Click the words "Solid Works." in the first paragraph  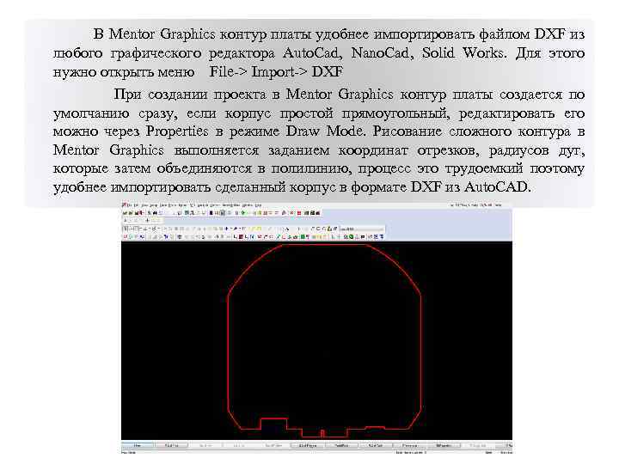[x=464, y=52]
